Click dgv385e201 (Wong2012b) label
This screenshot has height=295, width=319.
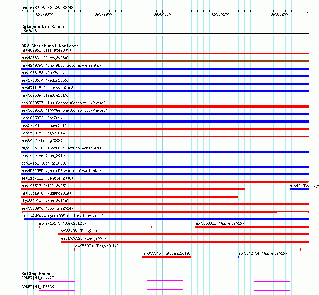45,201
